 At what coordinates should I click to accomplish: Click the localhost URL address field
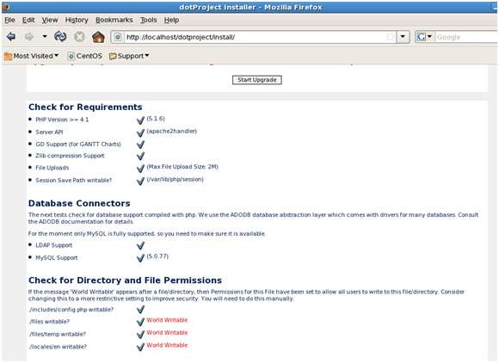point(255,37)
